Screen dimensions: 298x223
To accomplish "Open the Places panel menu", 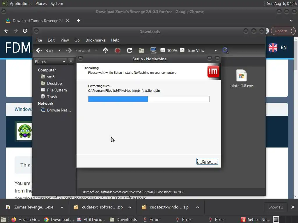I will coord(41,3).
